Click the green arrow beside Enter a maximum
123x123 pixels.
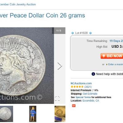(107, 64)
